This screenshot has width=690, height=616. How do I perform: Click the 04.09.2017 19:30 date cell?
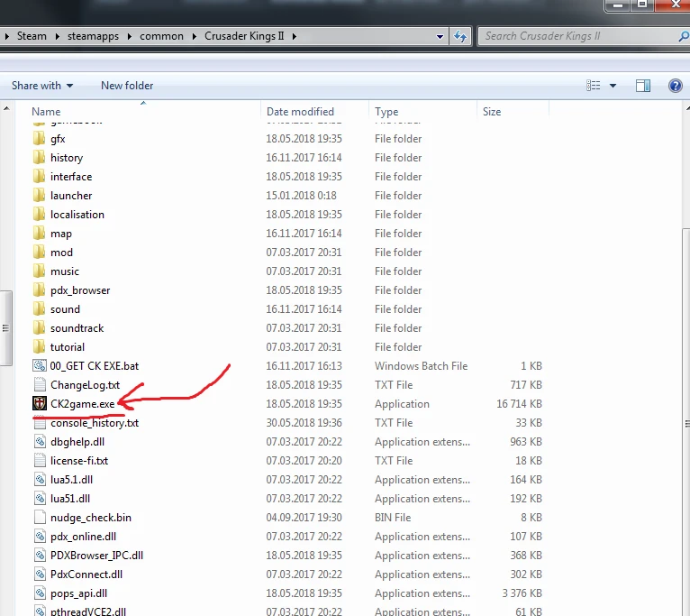click(304, 518)
